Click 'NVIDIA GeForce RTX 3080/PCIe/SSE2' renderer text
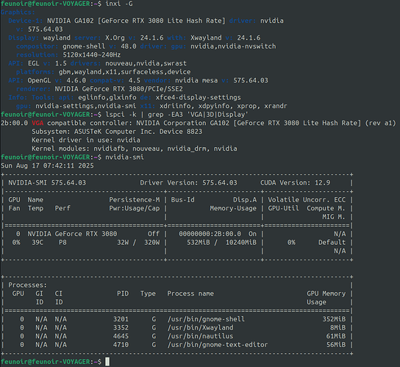The width and height of the screenshot is (400, 367). [x=118, y=89]
